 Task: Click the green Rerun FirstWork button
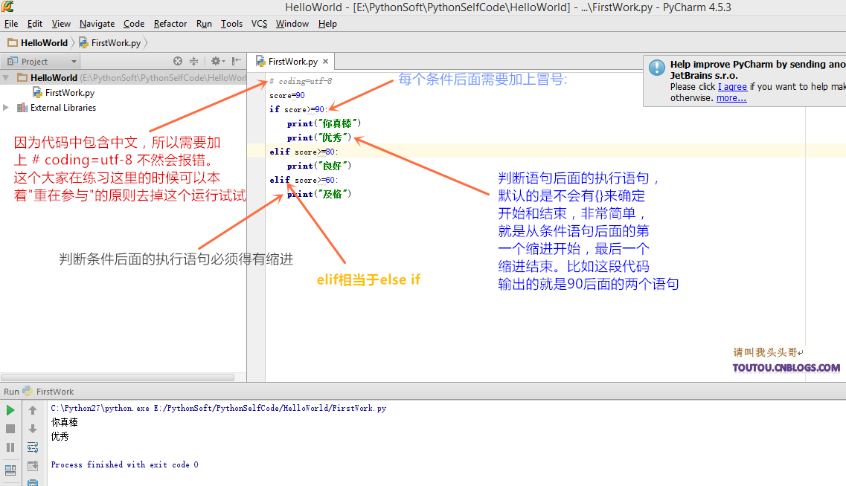10,410
